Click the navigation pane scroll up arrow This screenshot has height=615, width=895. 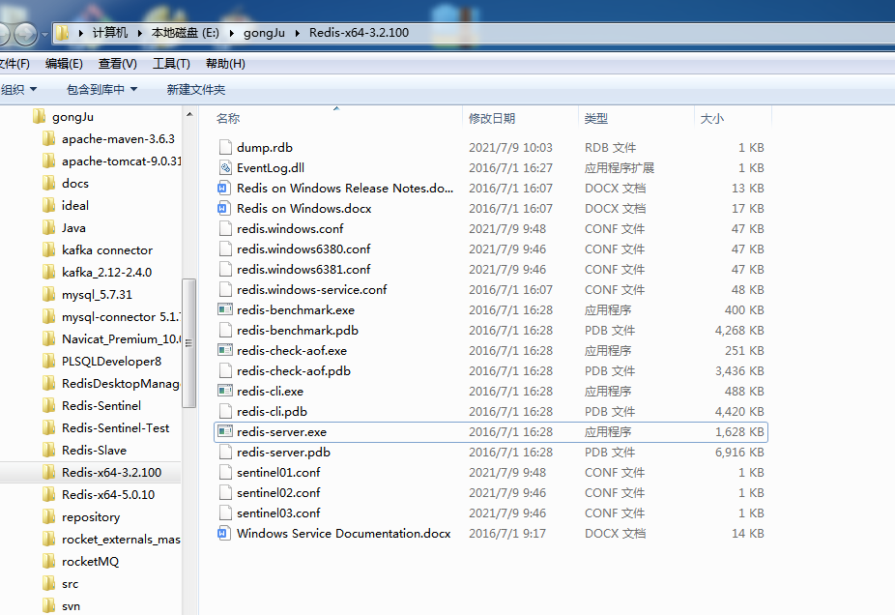[189, 115]
